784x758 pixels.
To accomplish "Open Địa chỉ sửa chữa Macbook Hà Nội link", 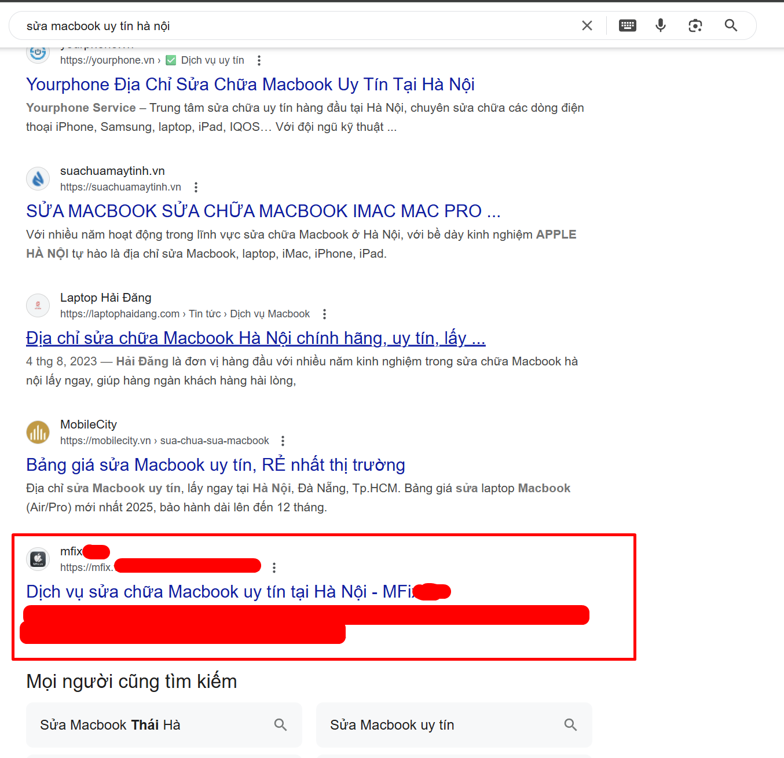I will 256,338.
